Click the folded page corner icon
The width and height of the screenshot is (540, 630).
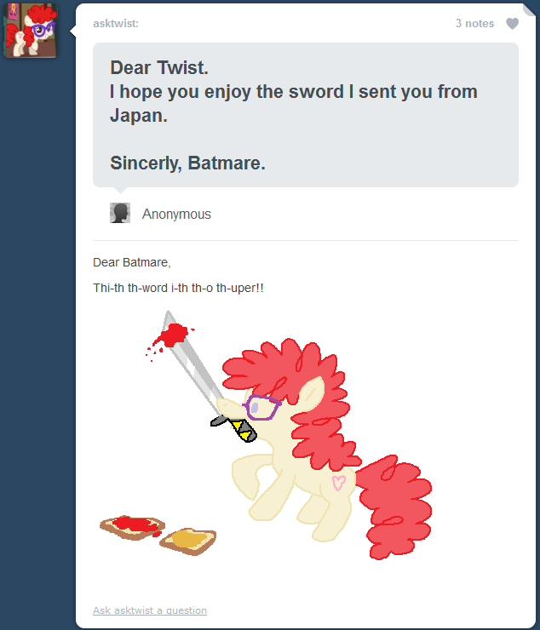(x=529, y=10)
